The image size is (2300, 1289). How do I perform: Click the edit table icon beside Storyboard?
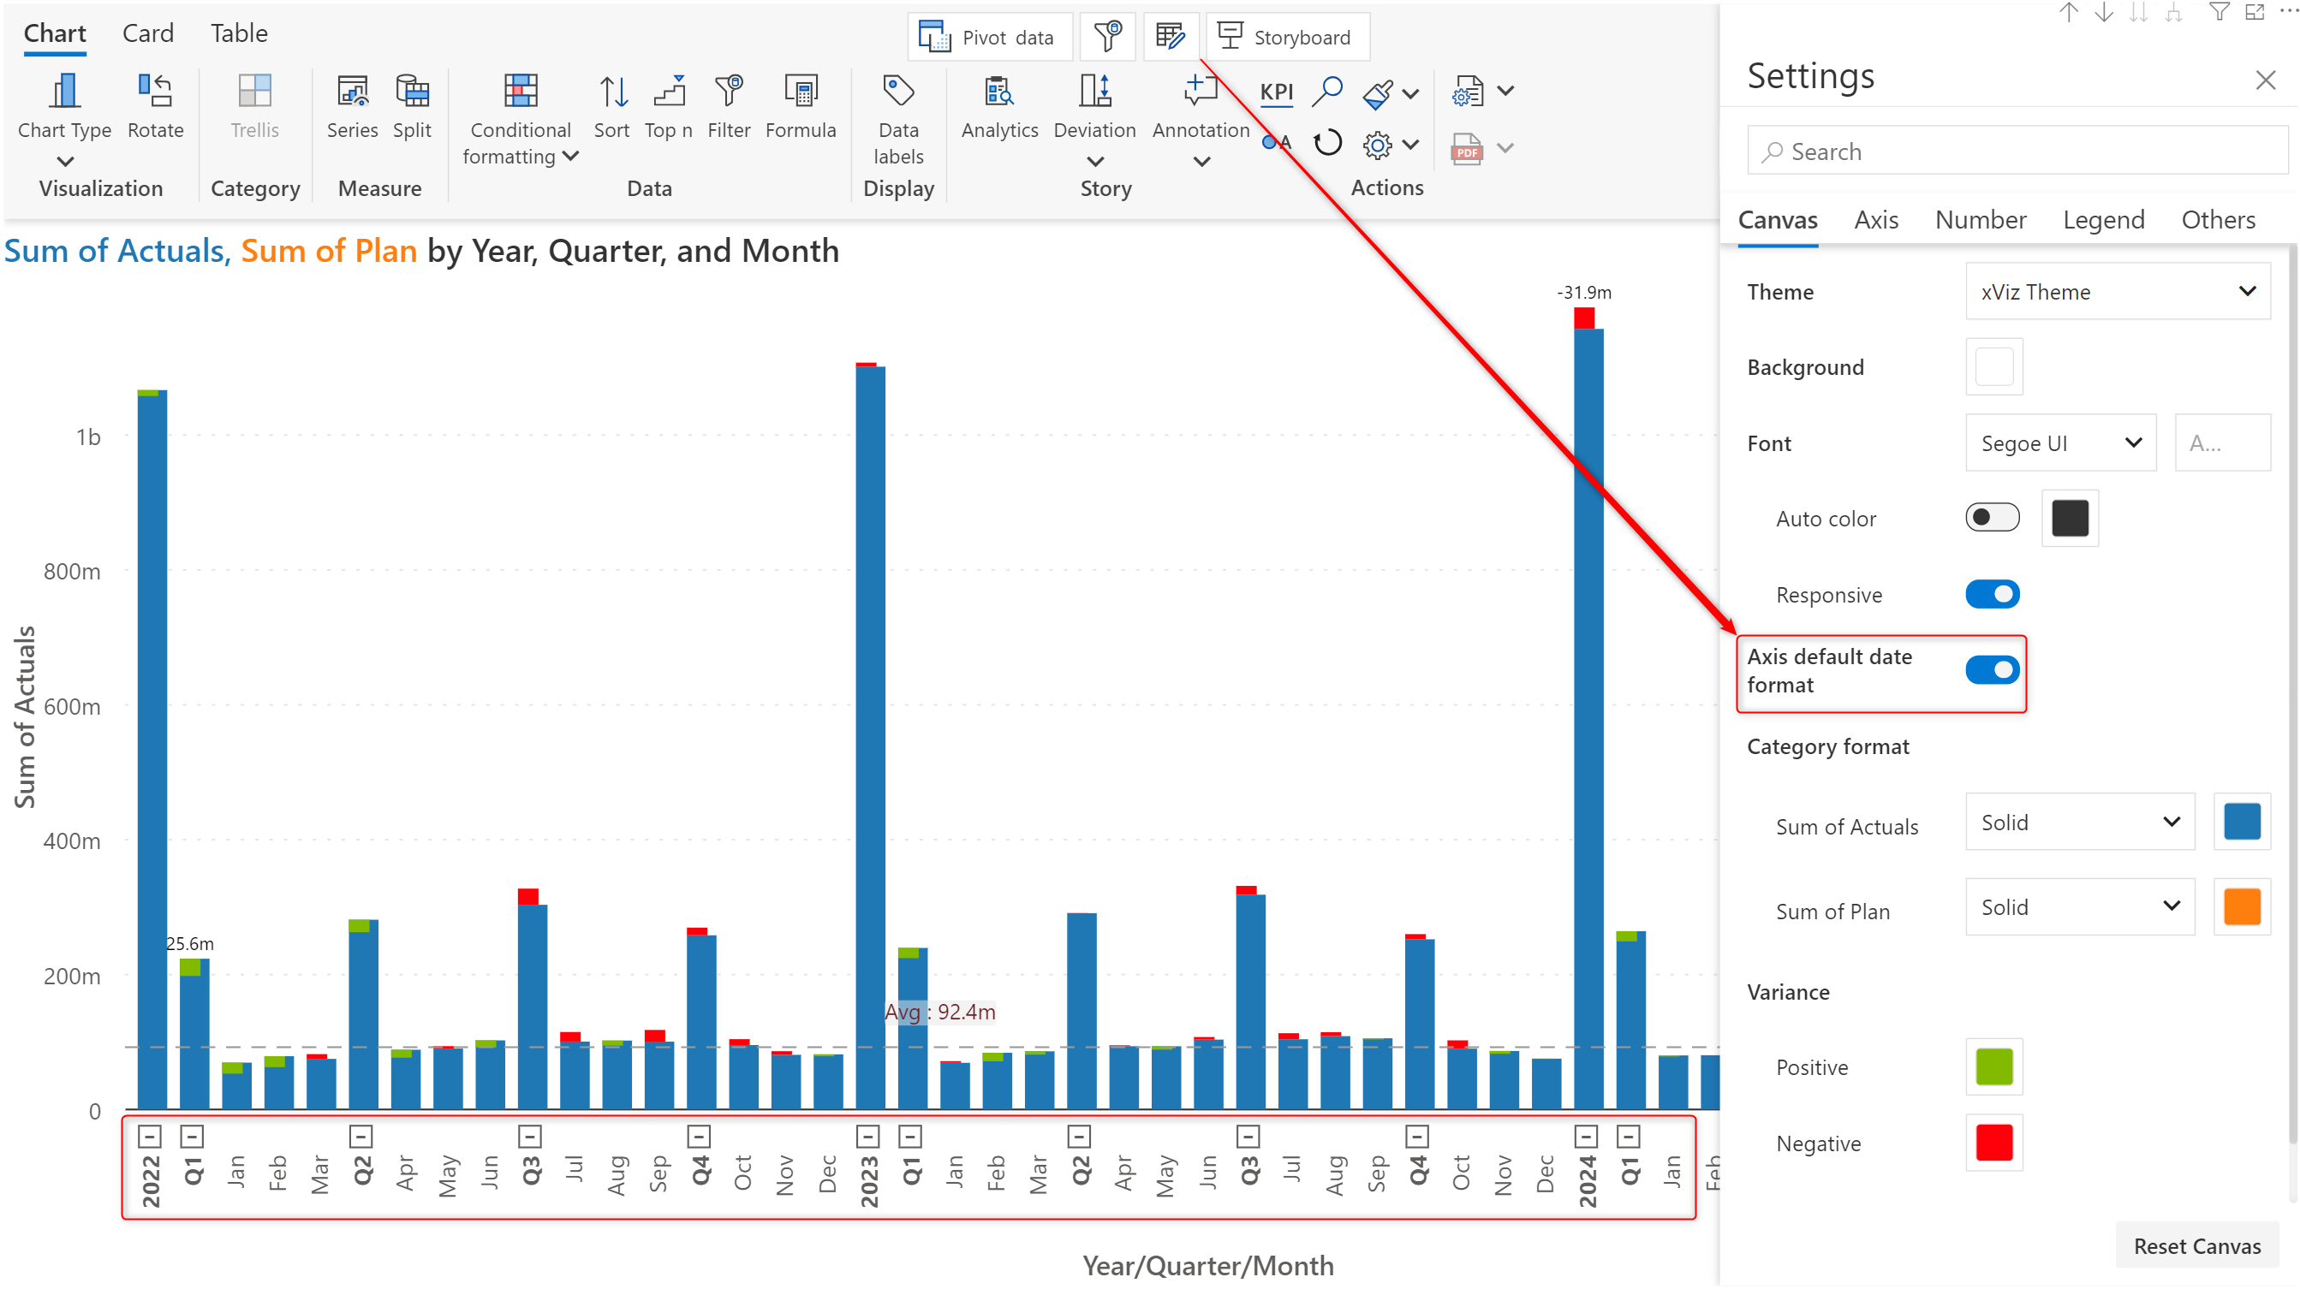click(x=1170, y=37)
